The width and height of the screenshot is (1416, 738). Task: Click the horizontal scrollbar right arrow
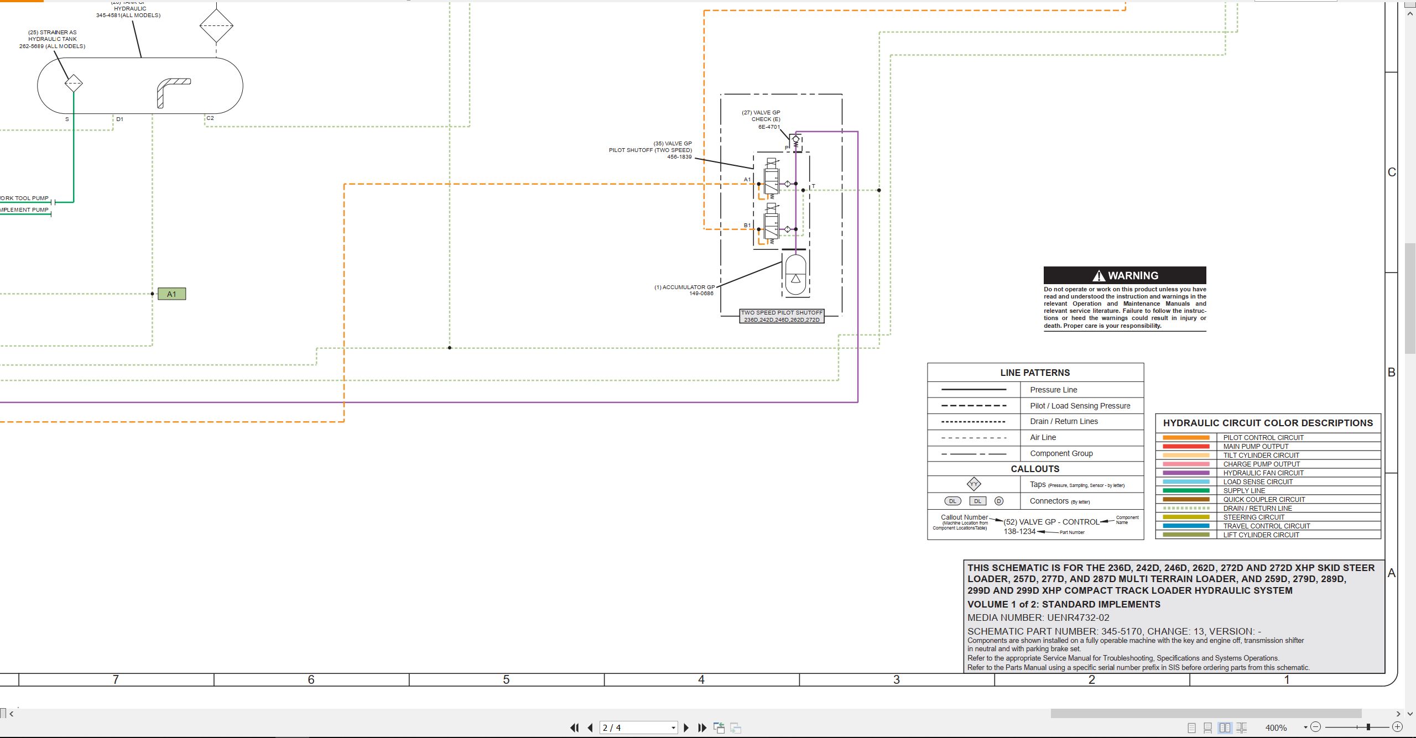point(1398,714)
